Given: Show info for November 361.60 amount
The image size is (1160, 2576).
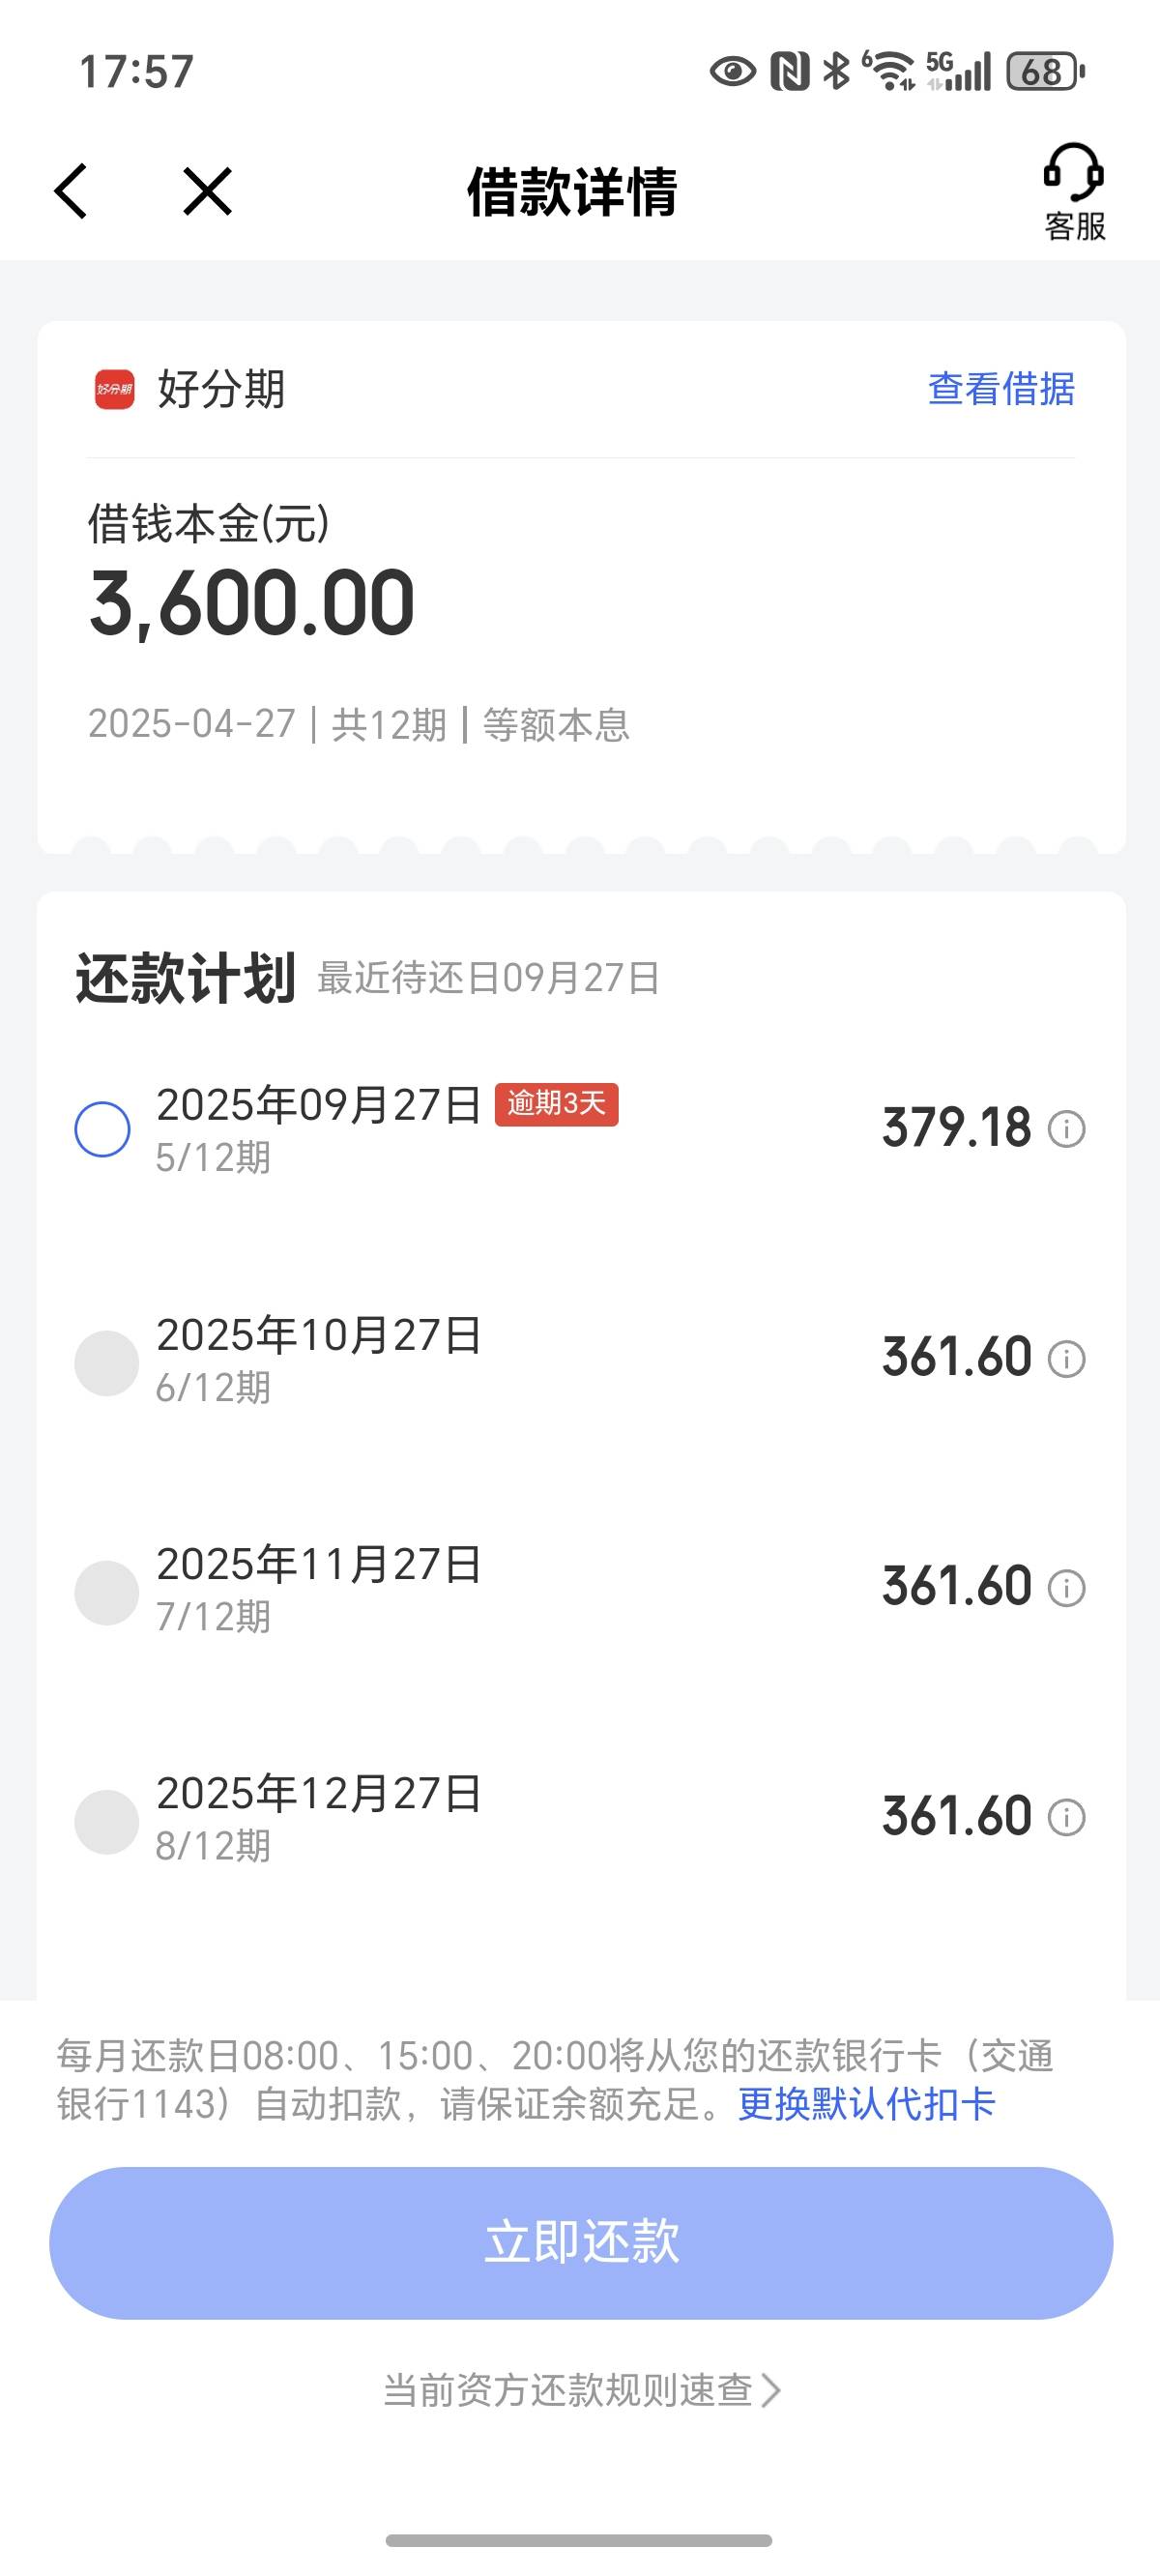Looking at the screenshot, I should pyautogui.click(x=1066, y=1588).
